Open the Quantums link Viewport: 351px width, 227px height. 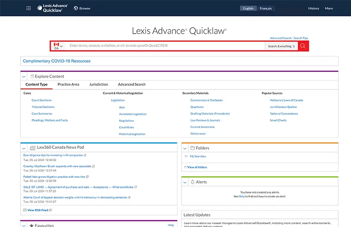tap(197, 107)
